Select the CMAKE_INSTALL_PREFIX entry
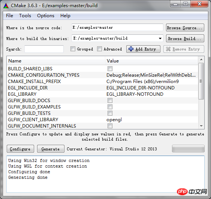Viewport: 211px width, 199px height. coord(34,82)
